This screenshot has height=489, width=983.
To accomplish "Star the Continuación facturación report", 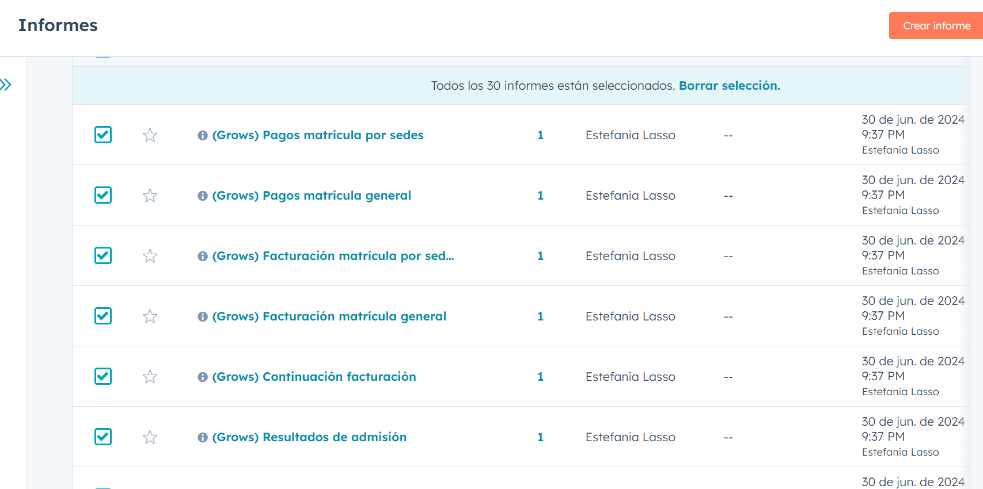I will (150, 377).
